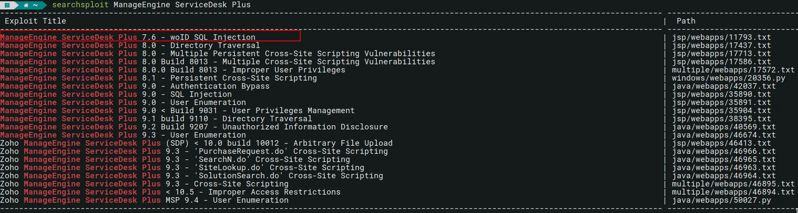Click the Manjaro logo in the prompt
Viewport: 798px width, 213px height.
coord(7,5)
